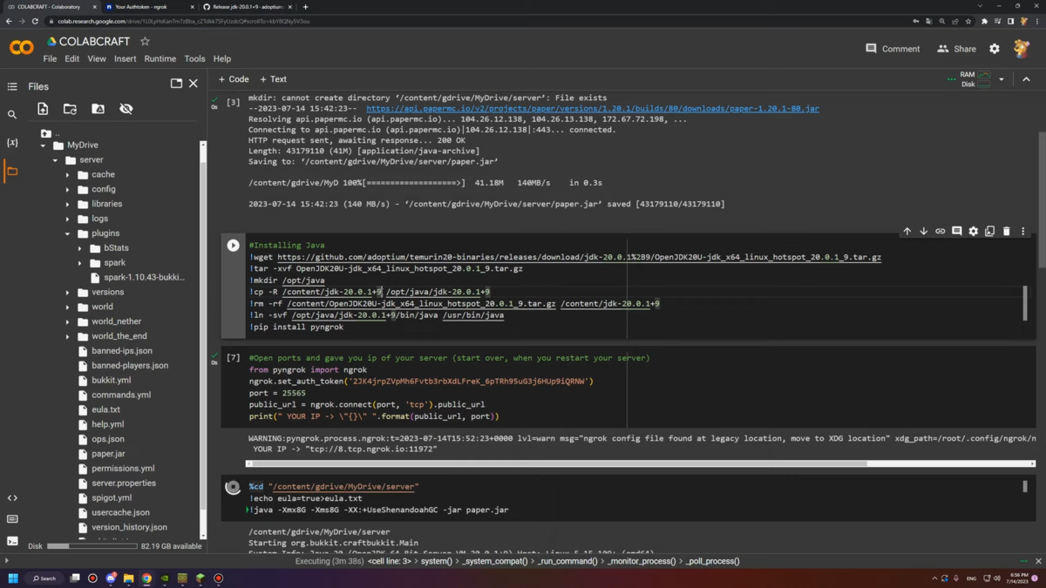Select the Files folder icon in sidebar
1046x588 pixels.
pyautogui.click(x=12, y=172)
